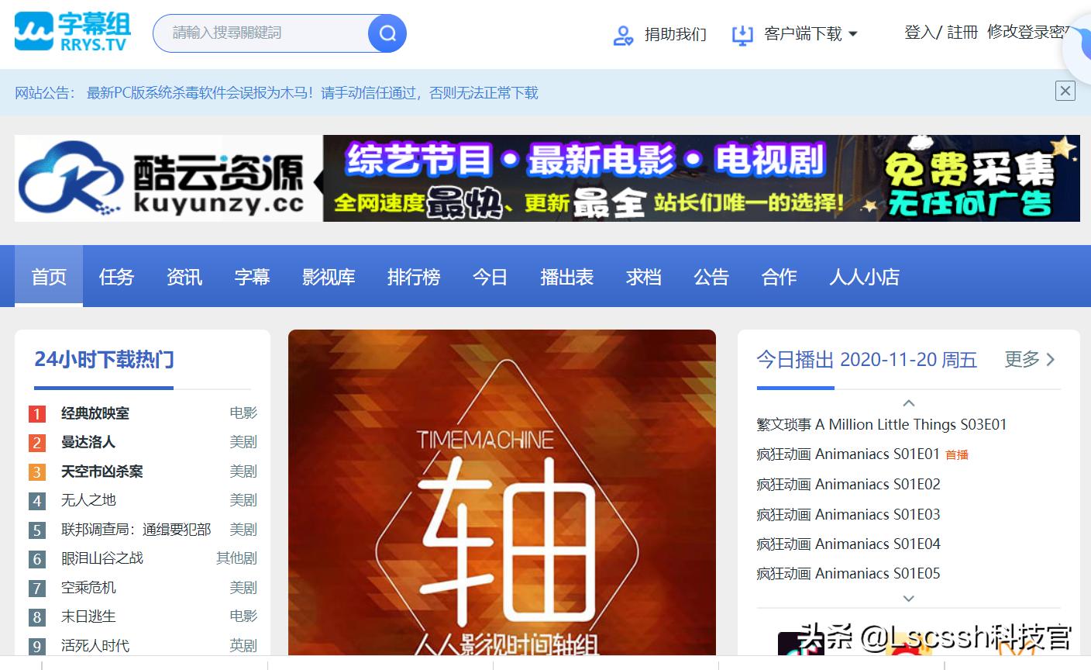
Task: Click the 24小时下载热门 heading
Action: [104, 360]
